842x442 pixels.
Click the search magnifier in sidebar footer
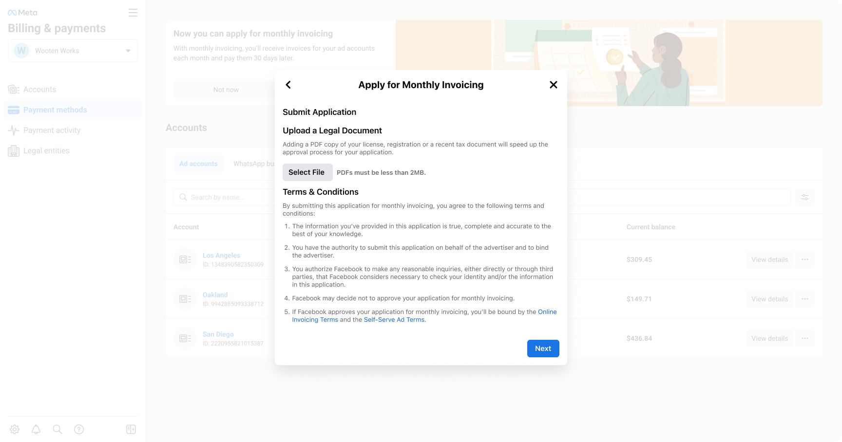click(57, 429)
